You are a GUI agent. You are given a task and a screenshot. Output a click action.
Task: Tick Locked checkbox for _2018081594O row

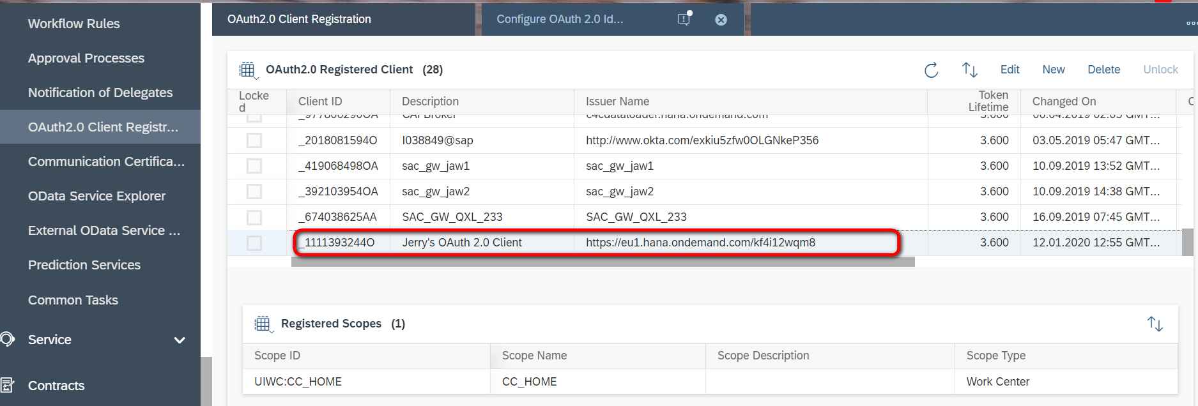pos(254,140)
